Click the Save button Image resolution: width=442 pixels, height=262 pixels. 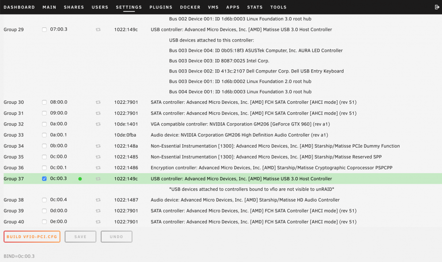pos(80,237)
